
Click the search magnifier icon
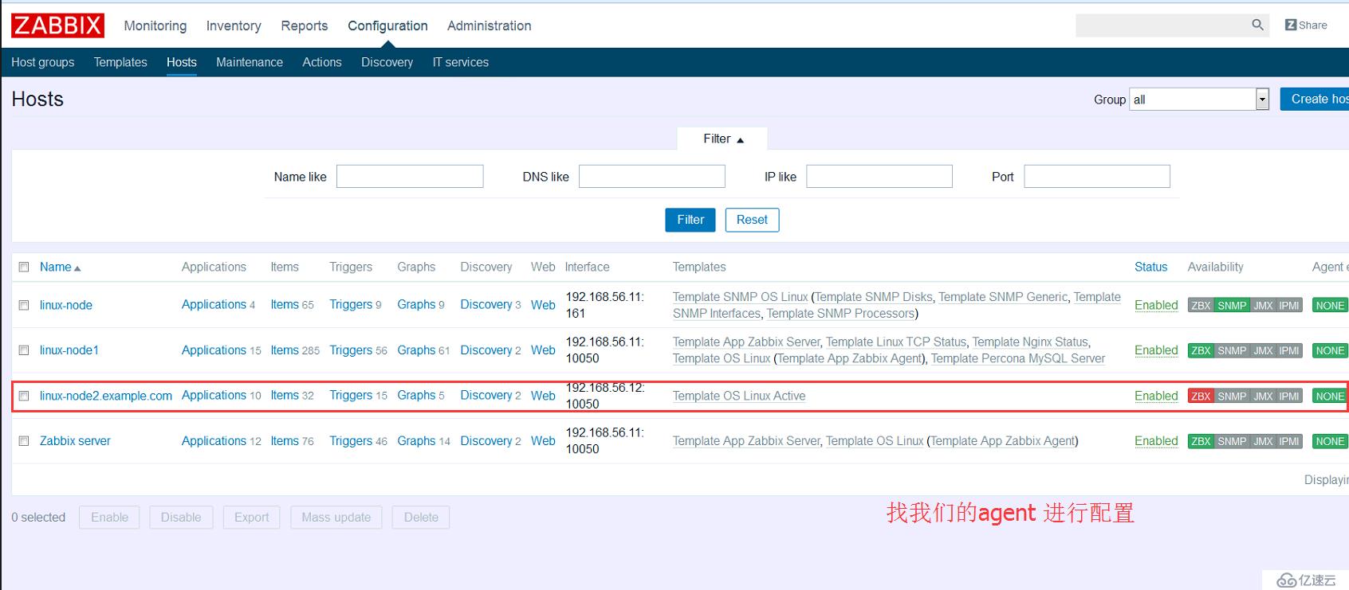(x=1257, y=25)
